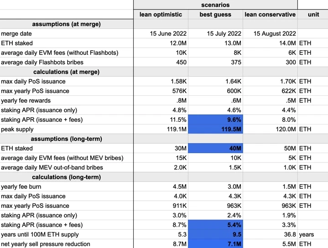Select the 'calculations (long-term)' section header
The image size is (328, 248).
pos(67,177)
